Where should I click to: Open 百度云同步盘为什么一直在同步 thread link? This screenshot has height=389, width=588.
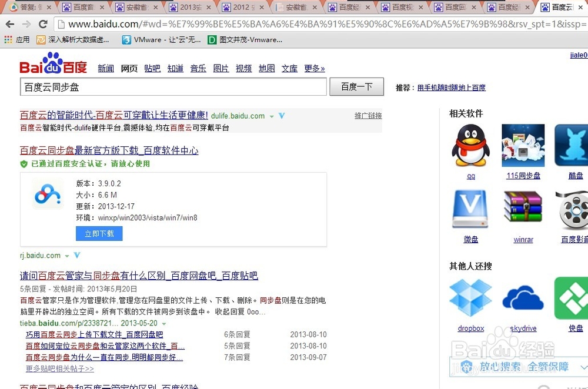[x=104, y=357]
